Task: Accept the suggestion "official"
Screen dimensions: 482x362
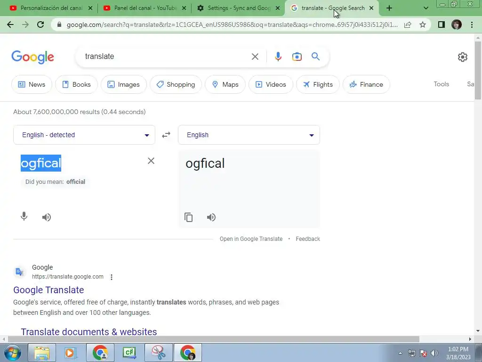Action: [x=76, y=181]
